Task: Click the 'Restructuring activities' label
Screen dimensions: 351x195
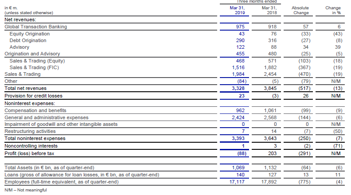Action: [x=30, y=132]
